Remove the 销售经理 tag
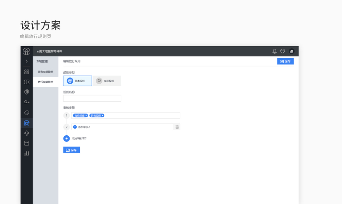The height and width of the screenshot is (204, 342). (102, 116)
